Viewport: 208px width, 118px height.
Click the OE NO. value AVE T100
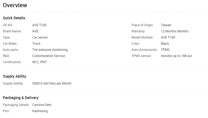(x=39, y=25)
